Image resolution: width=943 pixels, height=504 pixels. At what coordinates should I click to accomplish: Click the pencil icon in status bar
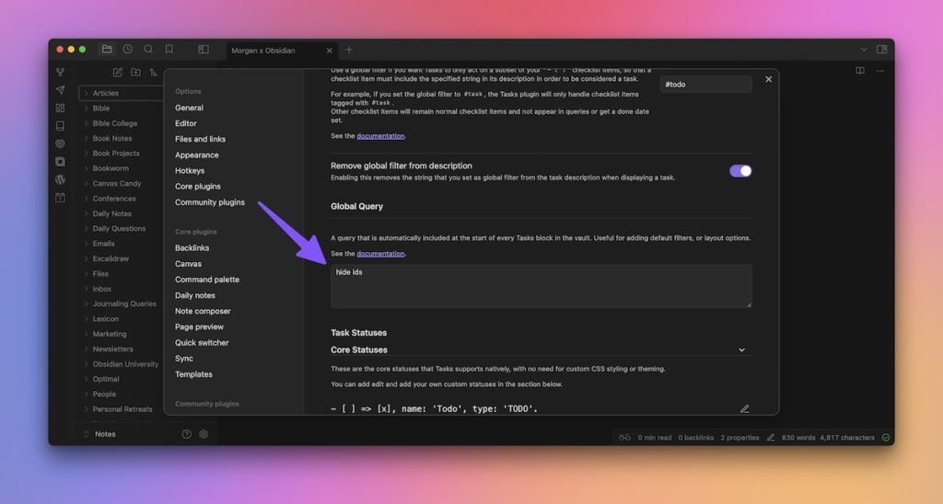coord(771,437)
